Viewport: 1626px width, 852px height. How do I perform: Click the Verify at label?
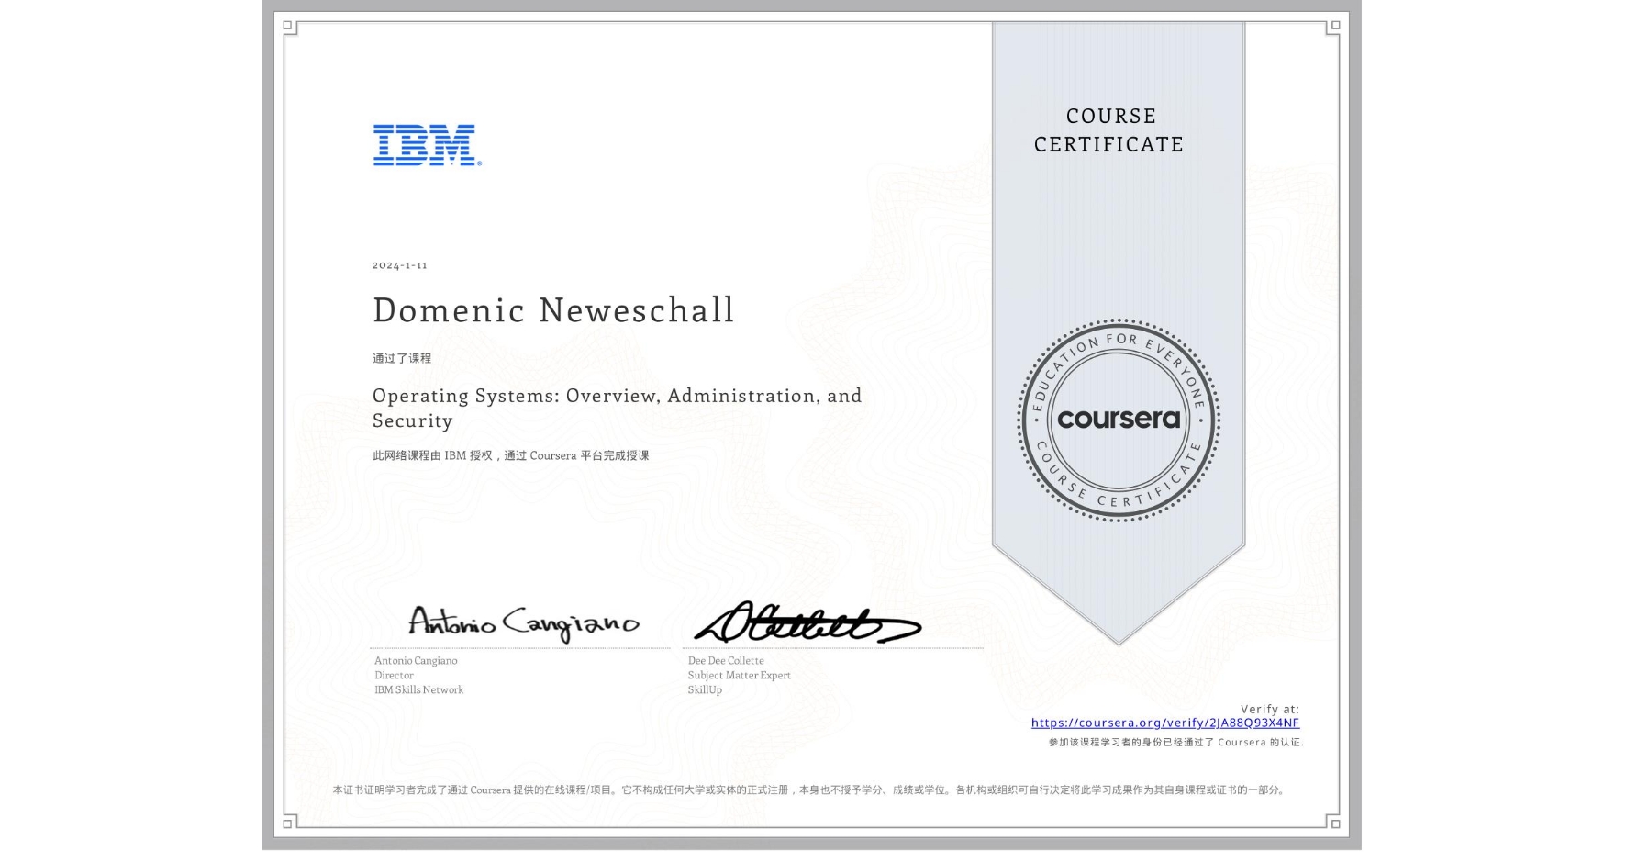[x=1270, y=708]
